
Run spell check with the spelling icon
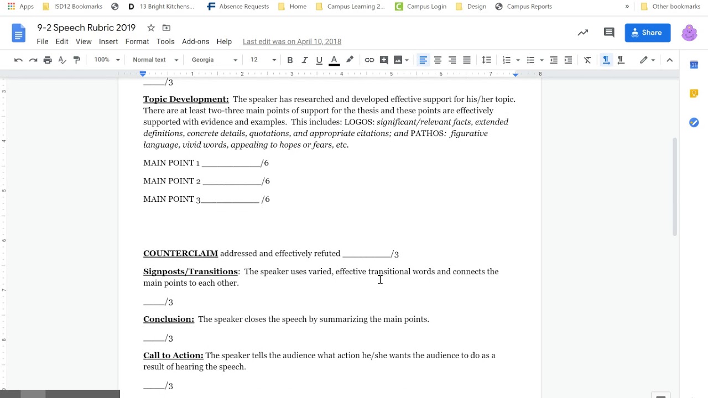(x=62, y=60)
